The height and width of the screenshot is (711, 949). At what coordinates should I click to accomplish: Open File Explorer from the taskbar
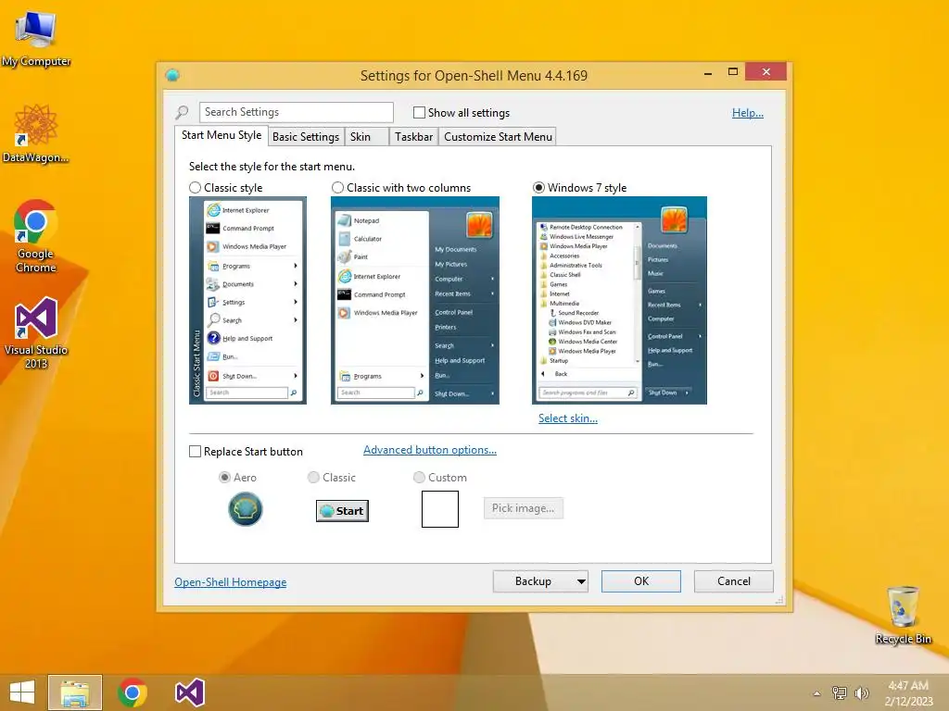[x=75, y=692]
